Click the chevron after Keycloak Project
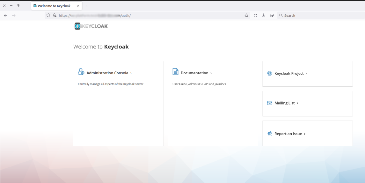 click(306, 74)
